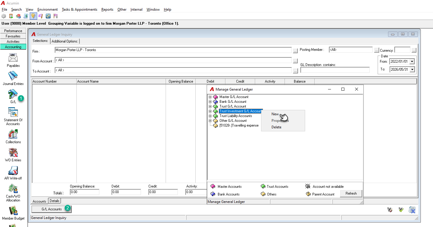Expand the Bank G/L Account node
Image resolution: width=433 pixels, height=227 pixels.
[210, 102]
